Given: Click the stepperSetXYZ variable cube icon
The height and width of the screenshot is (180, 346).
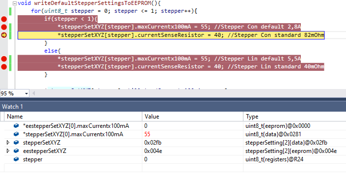Looking at the screenshot, I should coord(16,143).
